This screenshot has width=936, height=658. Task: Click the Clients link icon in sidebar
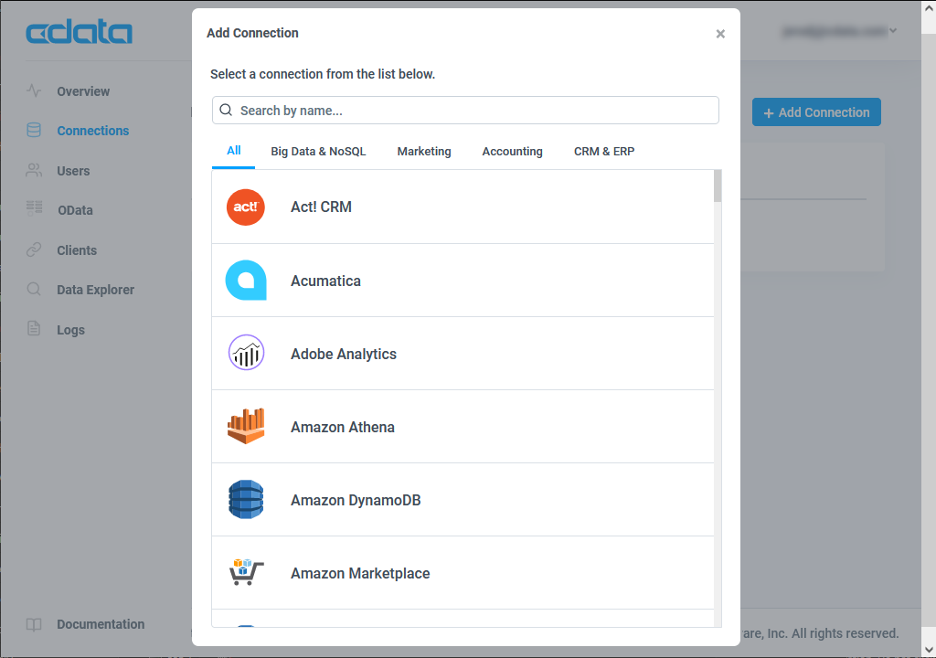click(34, 249)
